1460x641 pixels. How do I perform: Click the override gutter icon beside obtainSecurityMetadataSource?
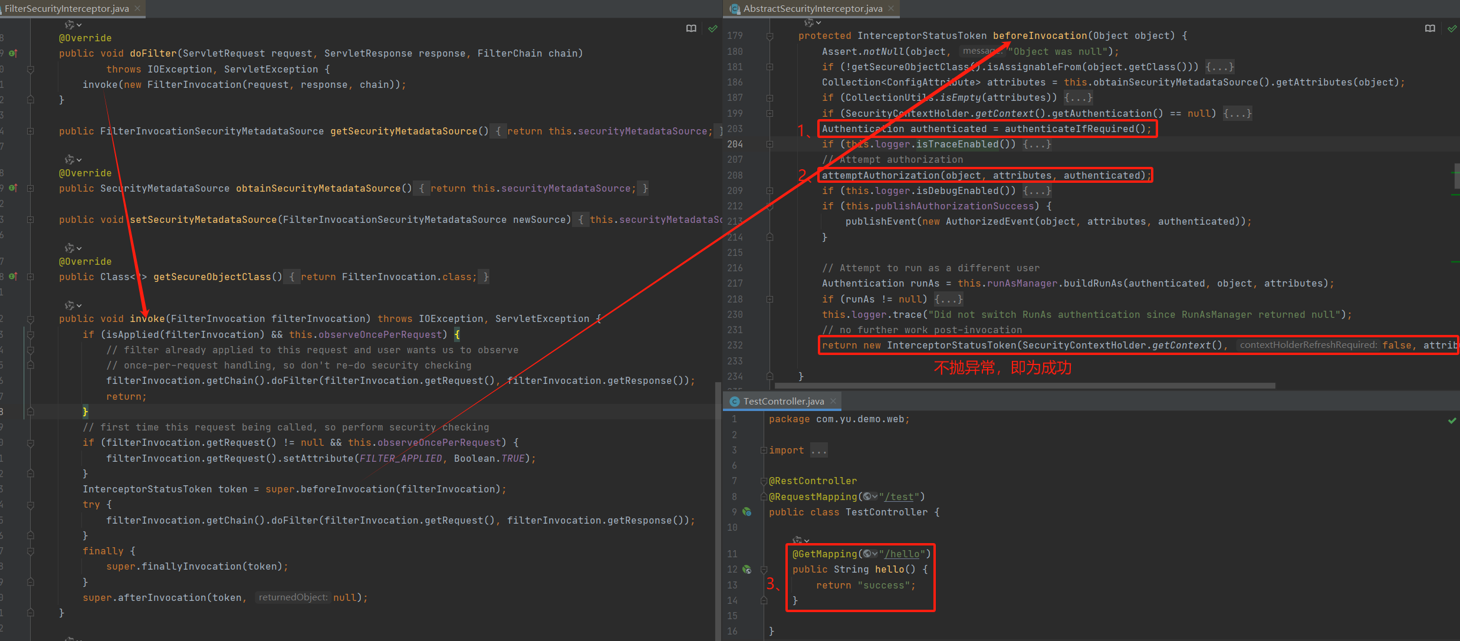pos(13,188)
